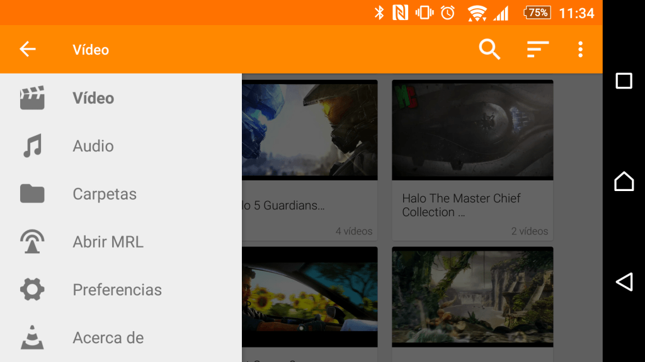Viewport: 645px width, 362px height.
Task: Tap the sort icon in the toolbar
Action: click(537, 49)
